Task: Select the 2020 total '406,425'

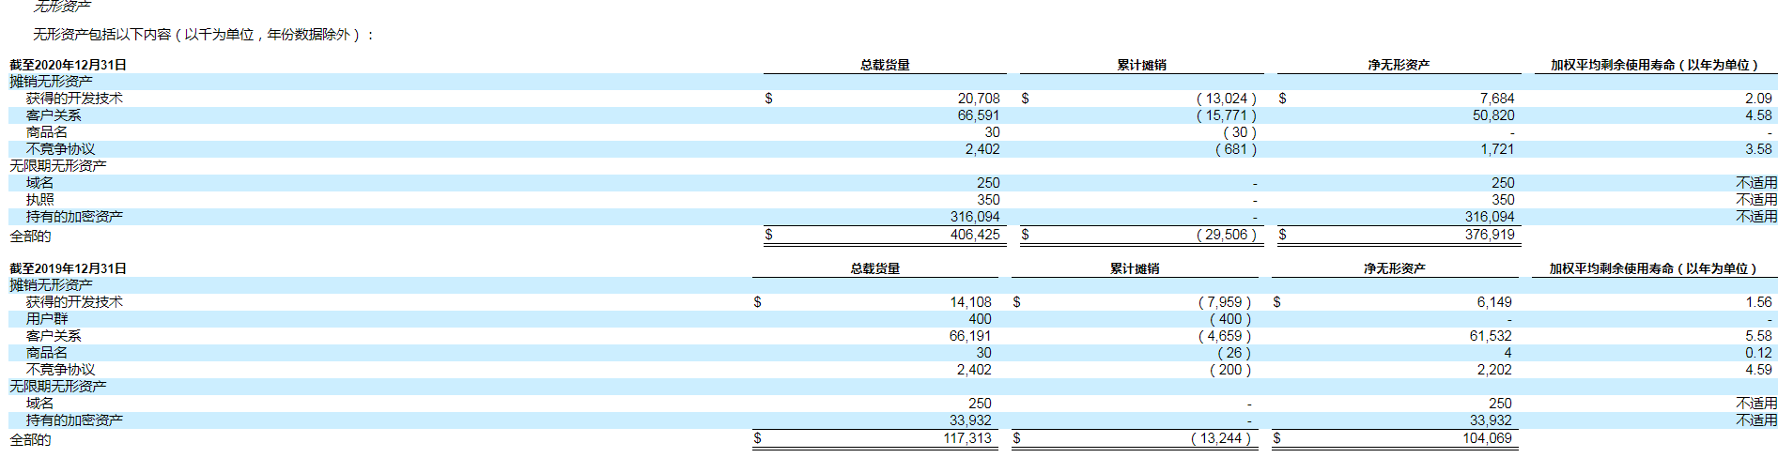Action: click(975, 235)
